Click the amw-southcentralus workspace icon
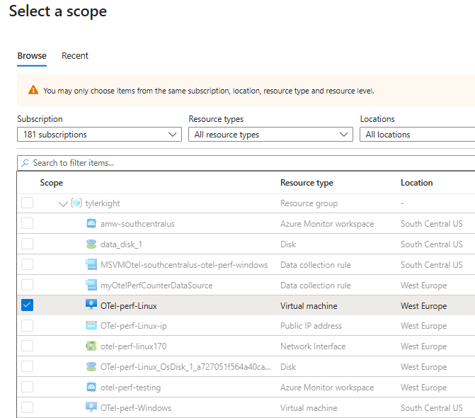 click(91, 223)
